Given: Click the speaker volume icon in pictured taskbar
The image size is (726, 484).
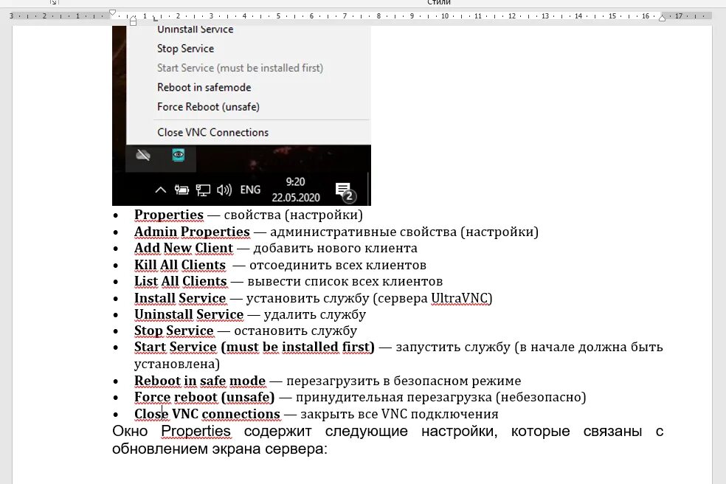Looking at the screenshot, I should (224, 190).
